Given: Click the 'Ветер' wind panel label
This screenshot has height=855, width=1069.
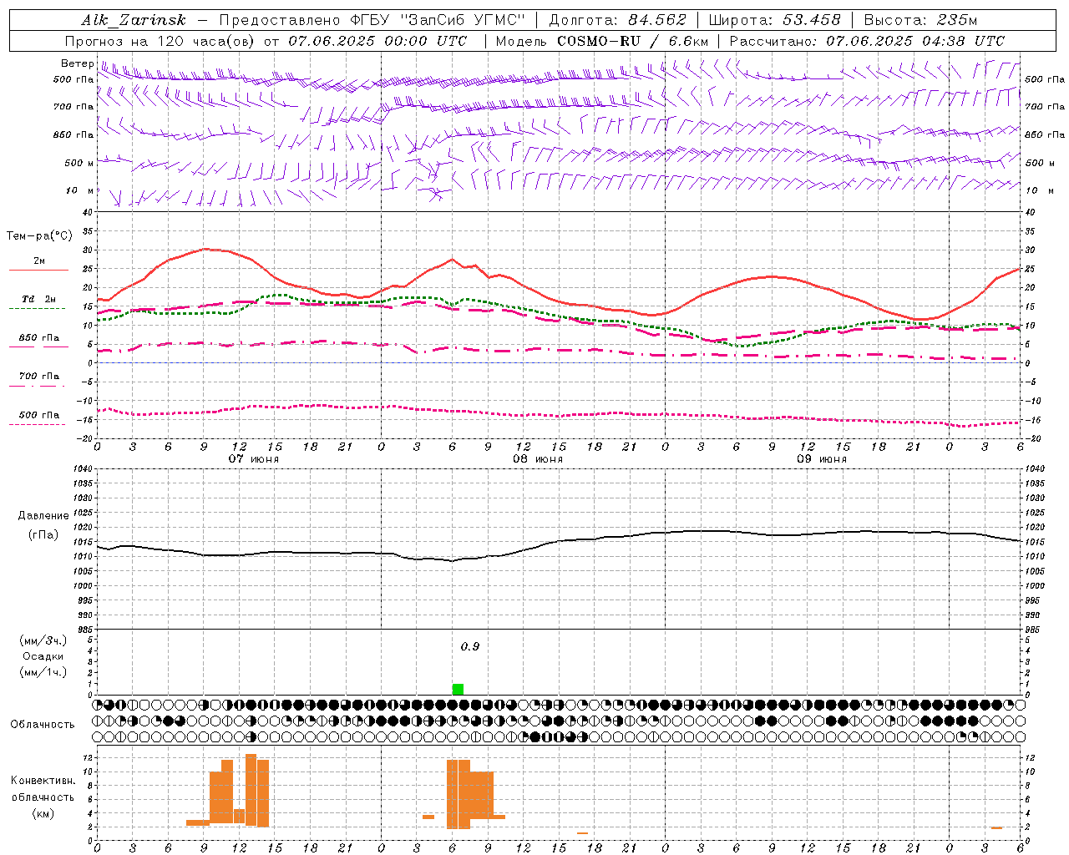Looking at the screenshot, I should tap(77, 63).
